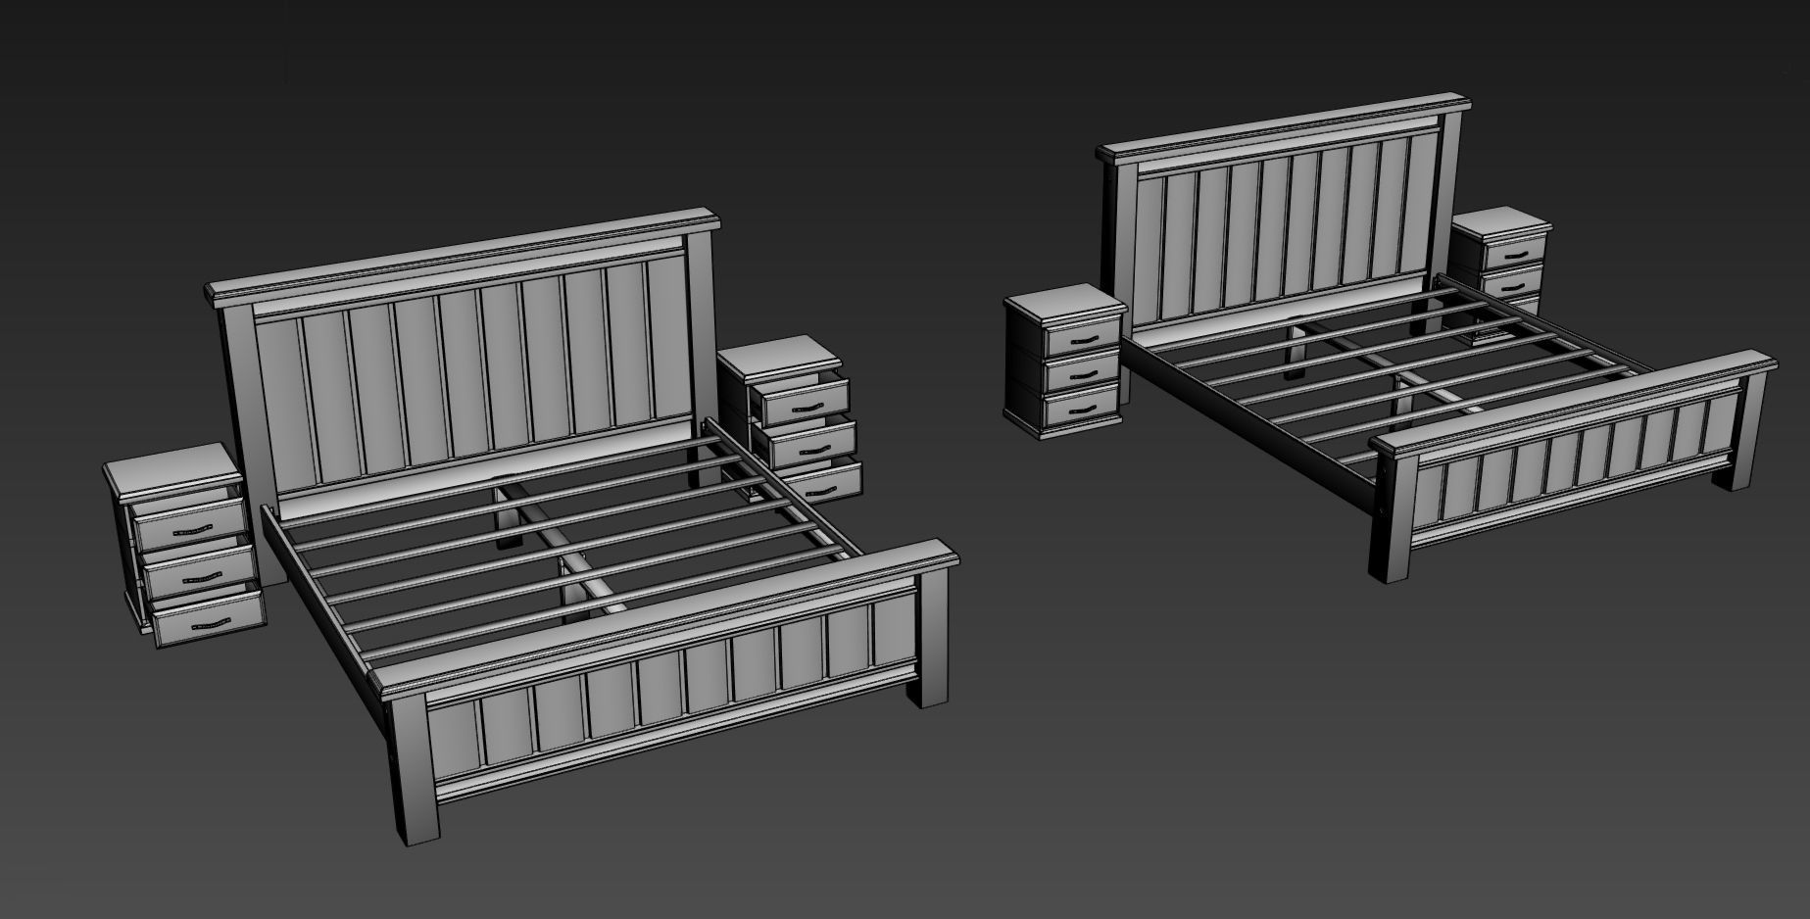
Task: Select the footboard of the right bed
Action: [1573, 468]
